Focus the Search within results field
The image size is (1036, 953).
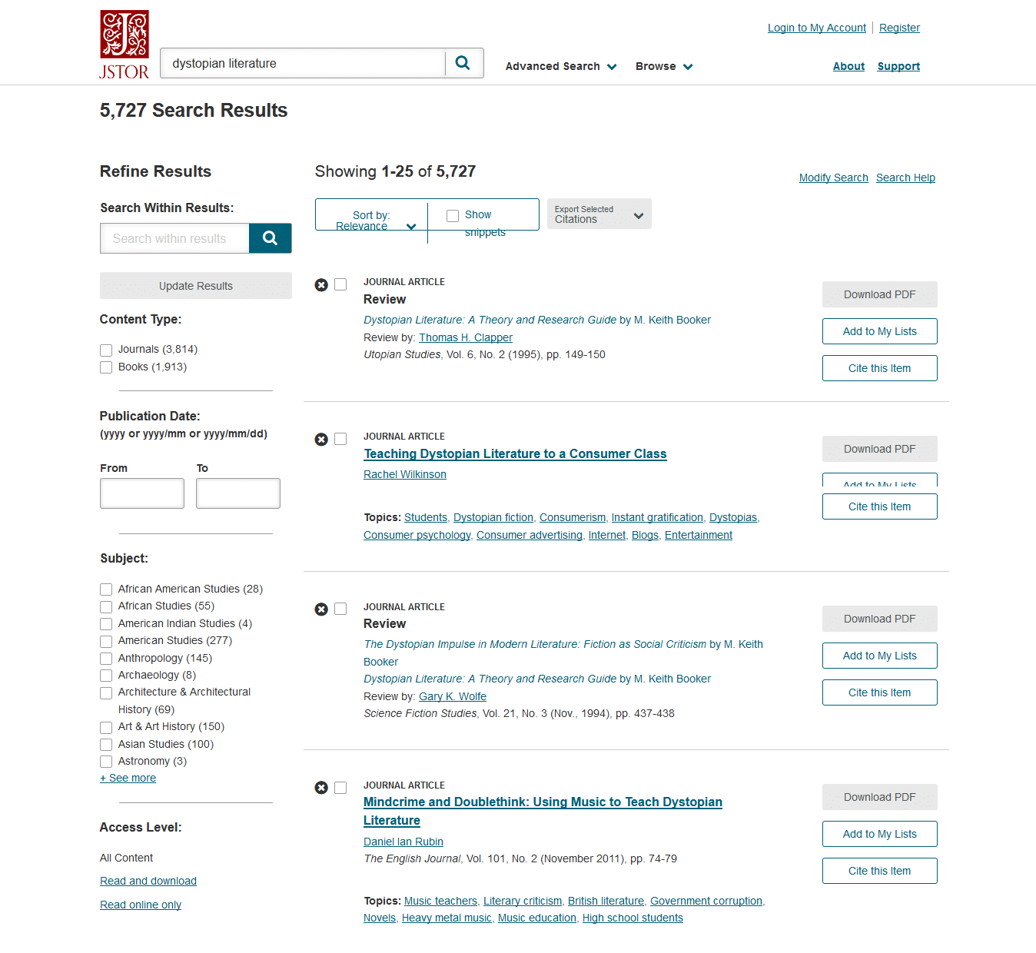(174, 238)
